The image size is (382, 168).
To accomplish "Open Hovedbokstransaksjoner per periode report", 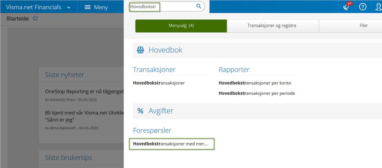I will (257, 93).
